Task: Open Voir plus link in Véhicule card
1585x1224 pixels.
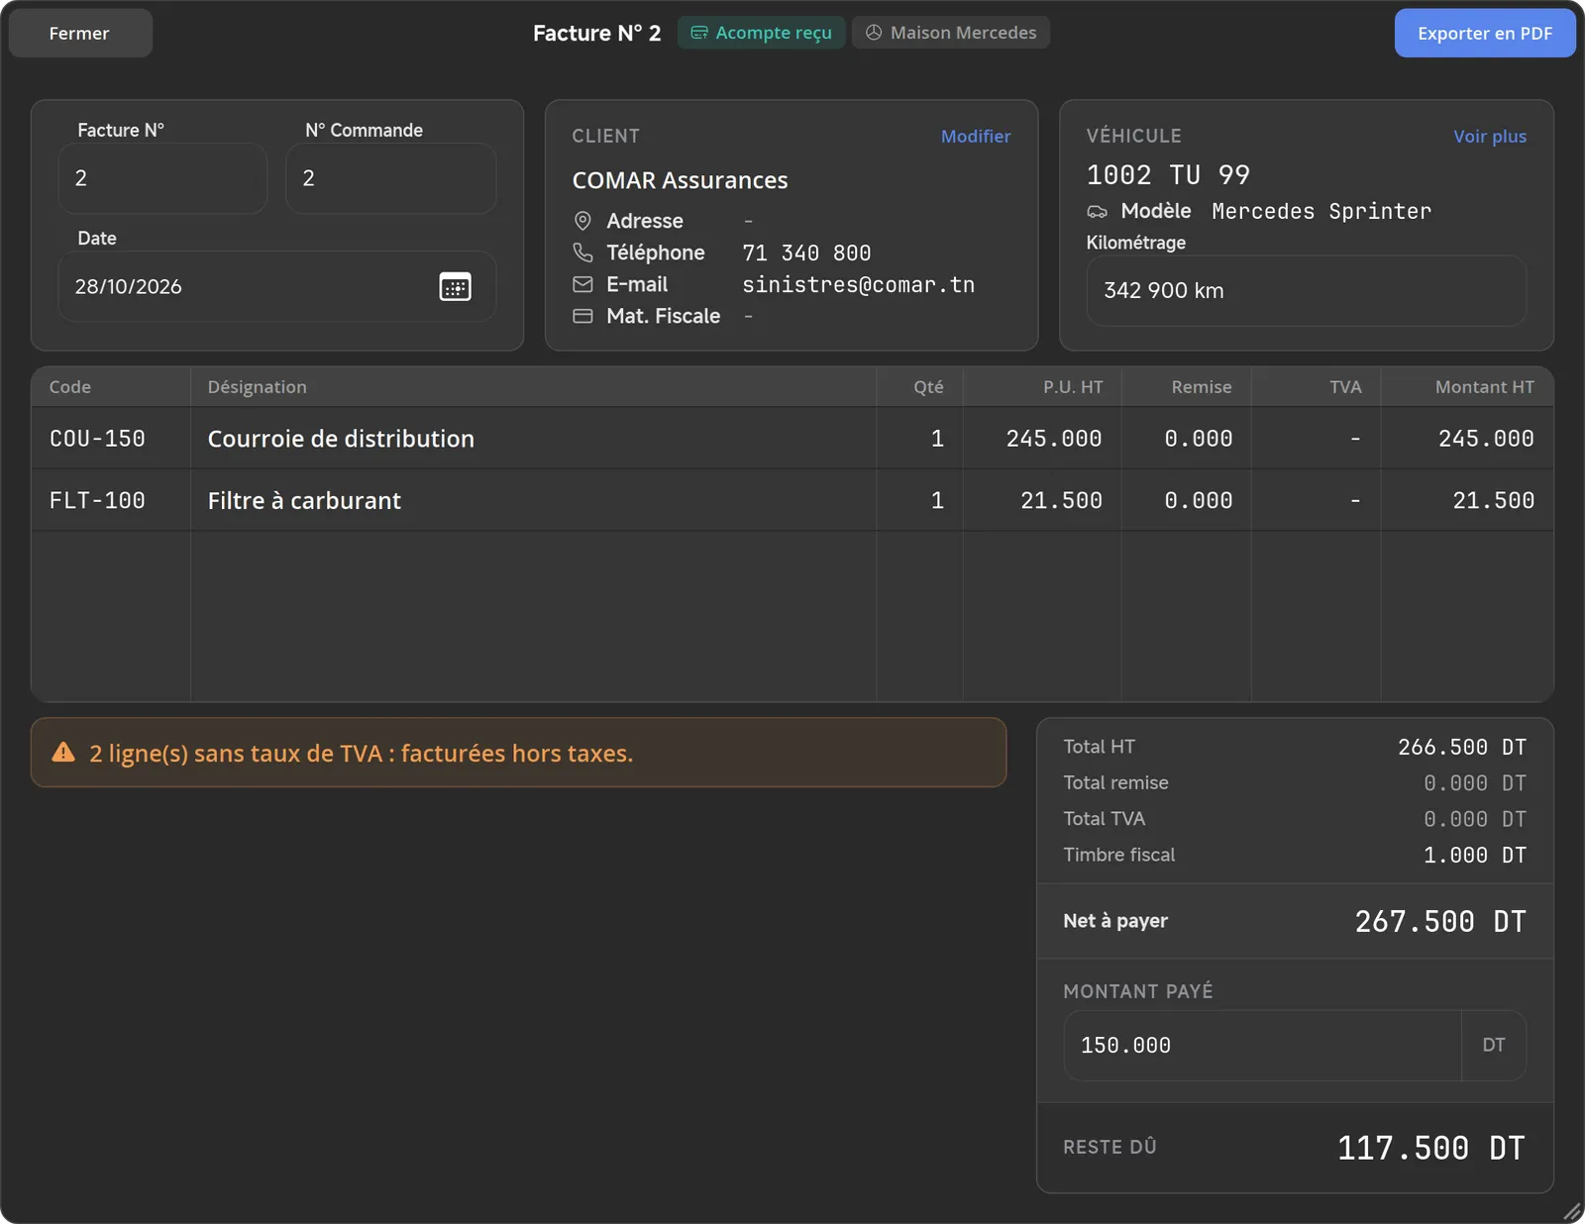Action: (x=1490, y=137)
